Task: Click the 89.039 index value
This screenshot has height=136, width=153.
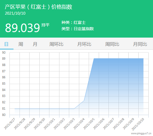Action: click(x=22, y=28)
